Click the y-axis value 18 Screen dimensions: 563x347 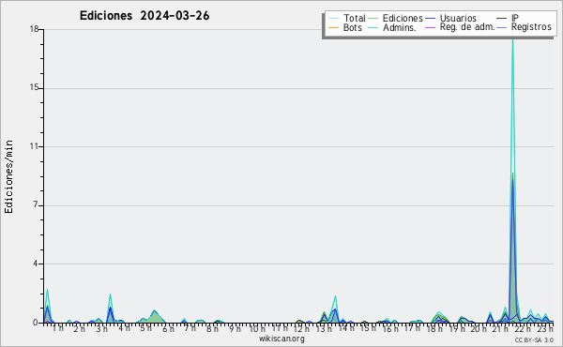point(34,29)
